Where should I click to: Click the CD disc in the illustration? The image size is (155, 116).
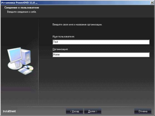pos(29,68)
